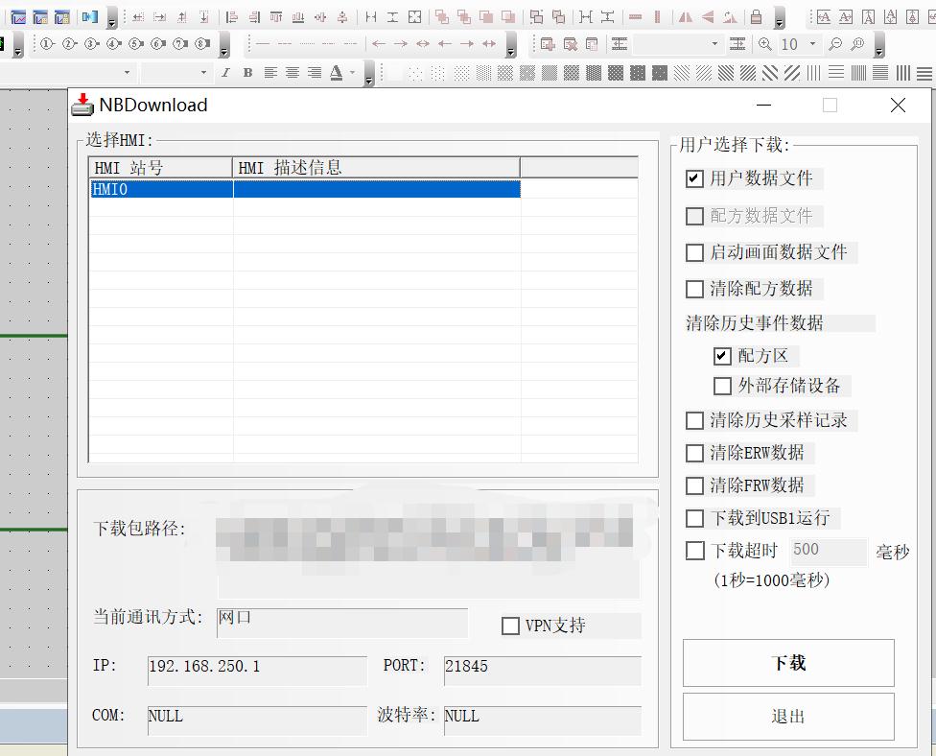Enable the 启动画面数据文件 checkbox

(x=694, y=252)
